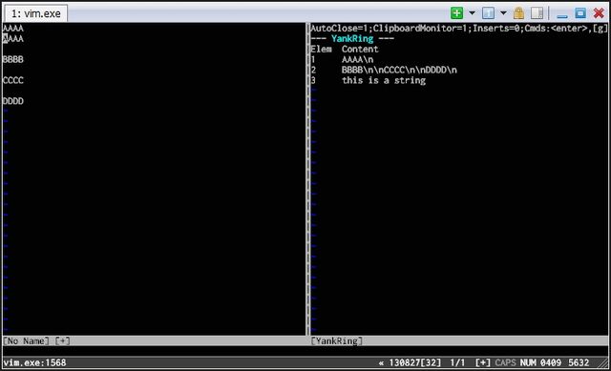Click the BBBB line in the left pane
This screenshot has height=371, width=611.
(x=12, y=59)
